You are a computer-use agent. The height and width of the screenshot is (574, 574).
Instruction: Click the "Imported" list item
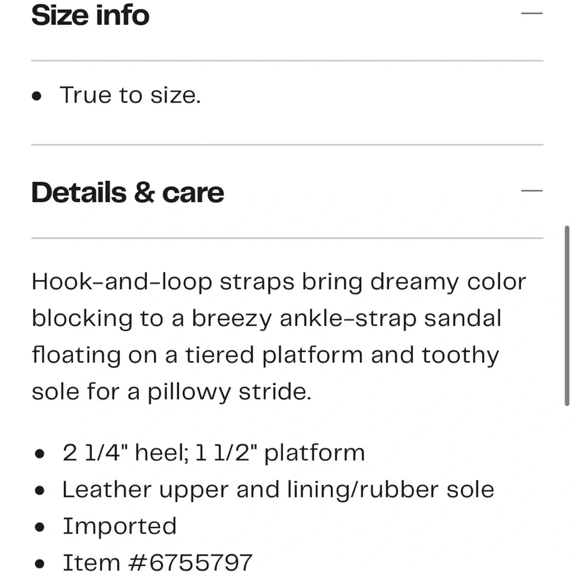coord(119,526)
